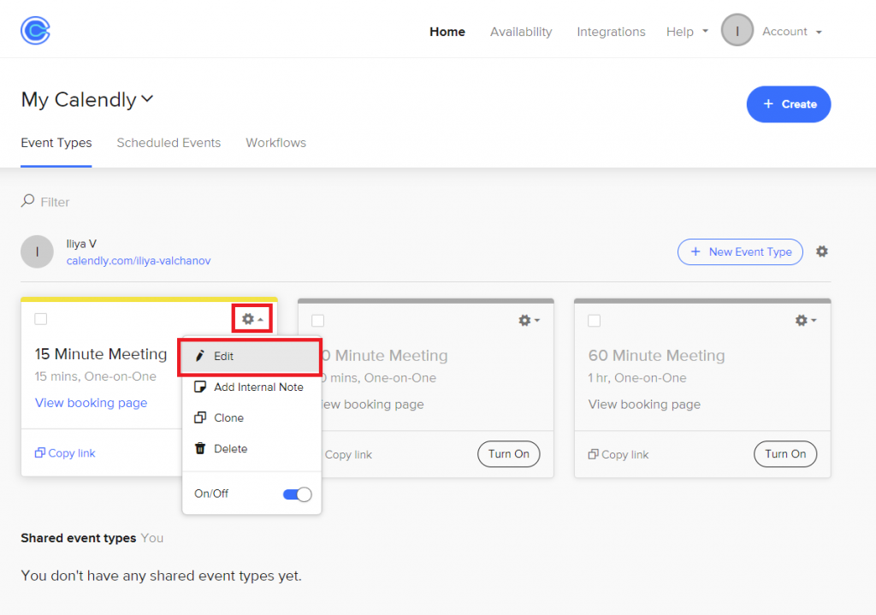
Task: Expand the My Calendly dropdown chevron
Action: click(147, 99)
